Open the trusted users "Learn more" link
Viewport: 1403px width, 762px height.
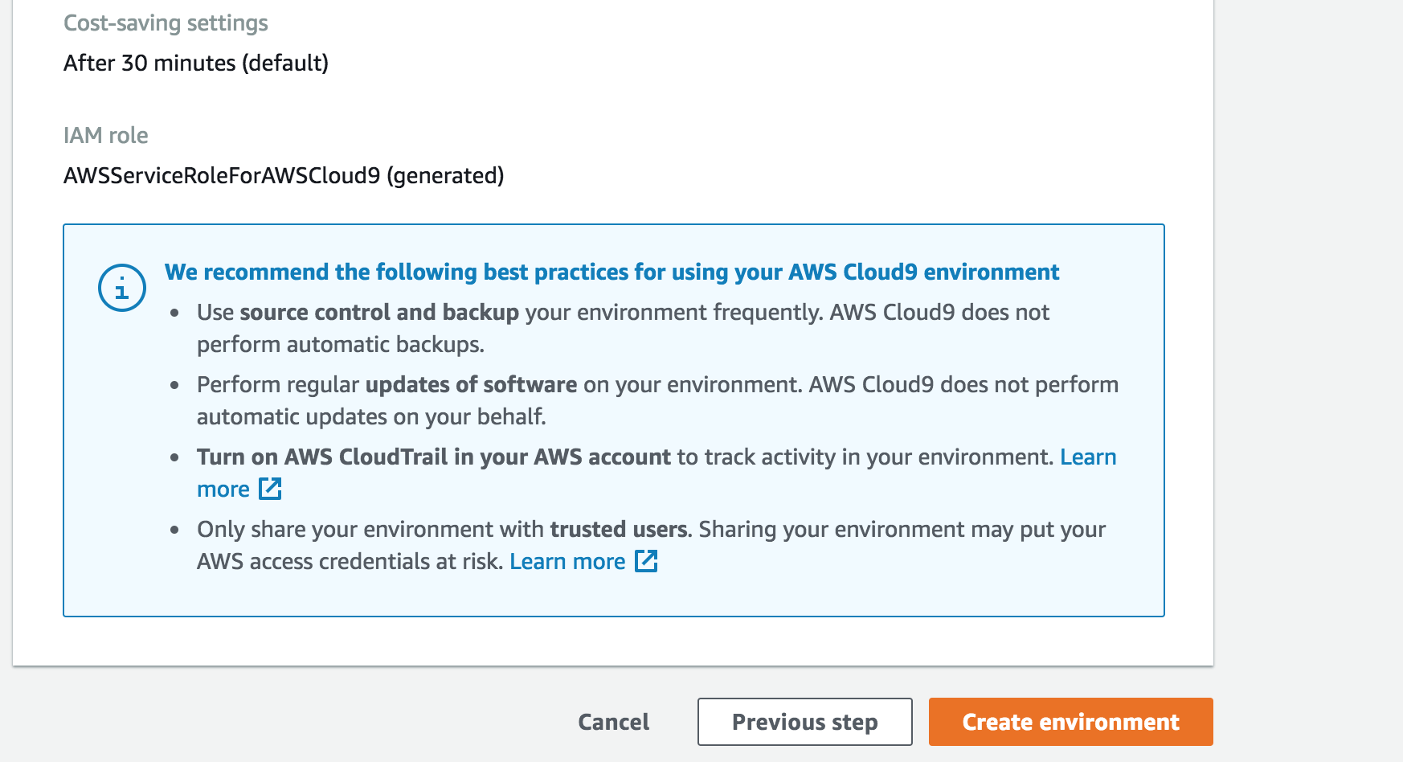coord(567,561)
